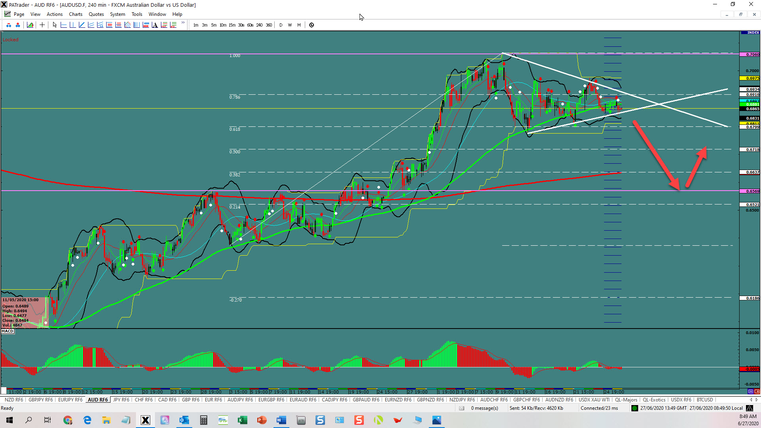Click the 0.6569 magenta price label

[x=750, y=191]
